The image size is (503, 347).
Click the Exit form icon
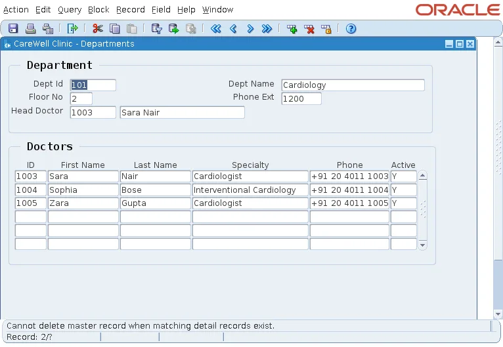tap(72, 28)
